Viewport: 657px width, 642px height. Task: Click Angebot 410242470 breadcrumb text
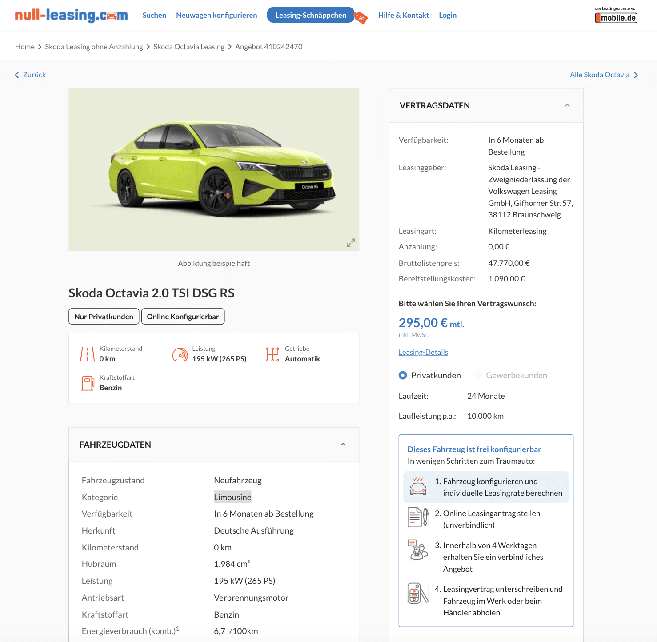(269, 47)
